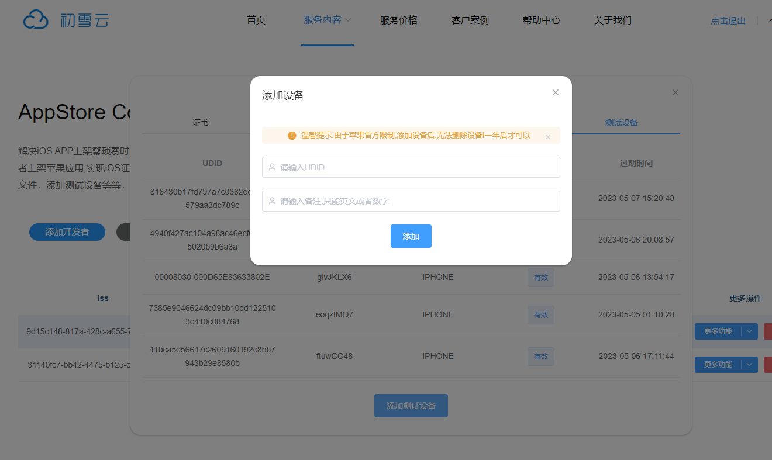Click the orange warning icon in the tip banner
Image resolution: width=772 pixels, height=460 pixels.
point(292,136)
